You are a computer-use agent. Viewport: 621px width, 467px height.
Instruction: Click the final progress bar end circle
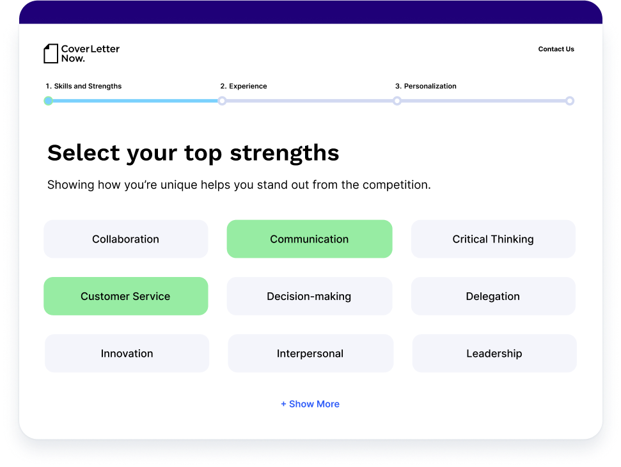[570, 101]
